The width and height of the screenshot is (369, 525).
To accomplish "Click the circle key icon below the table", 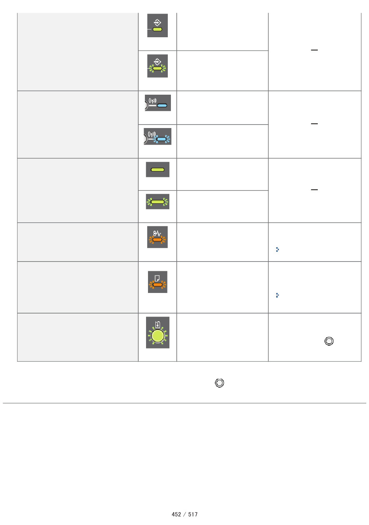I will [x=219, y=383].
